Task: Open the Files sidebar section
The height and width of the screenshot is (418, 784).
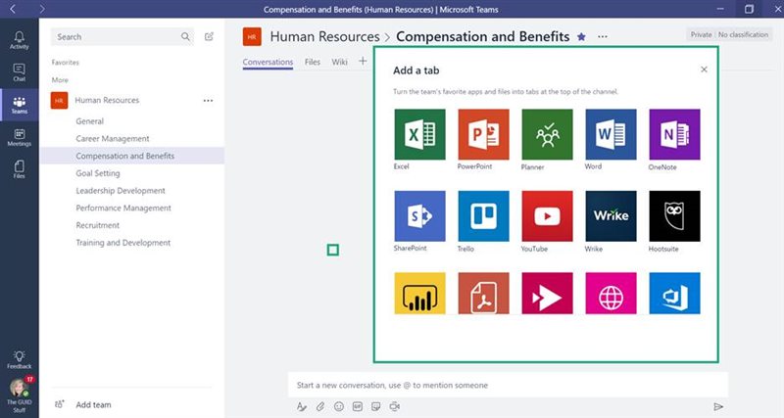Action: (x=19, y=169)
